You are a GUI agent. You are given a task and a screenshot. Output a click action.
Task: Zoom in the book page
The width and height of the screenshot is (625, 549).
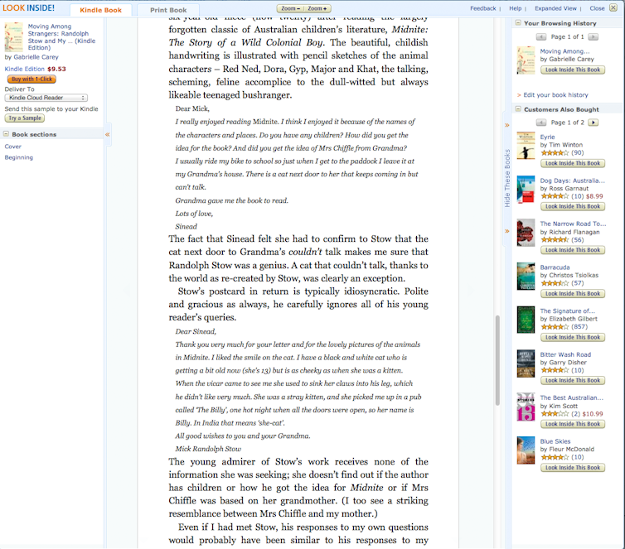pos(317,8)
